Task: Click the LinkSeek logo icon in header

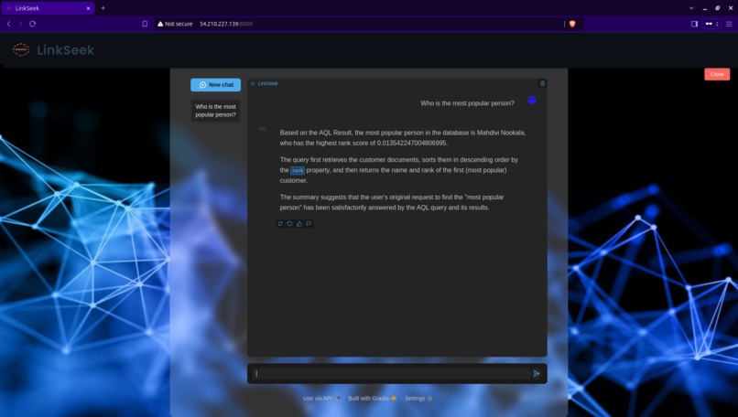Action: coord(21,49)
